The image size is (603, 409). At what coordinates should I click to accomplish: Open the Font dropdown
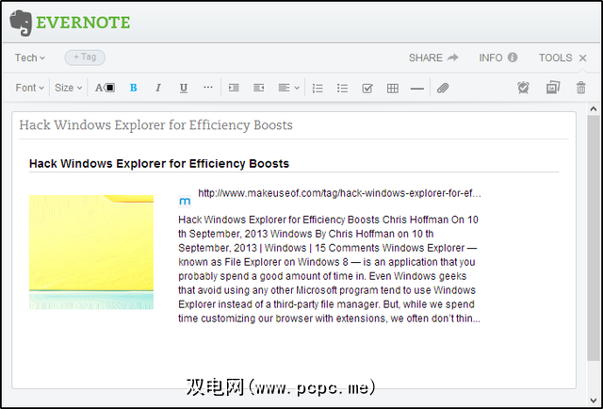[29, 88]
